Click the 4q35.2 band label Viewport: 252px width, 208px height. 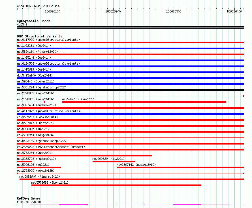(22, 24)
